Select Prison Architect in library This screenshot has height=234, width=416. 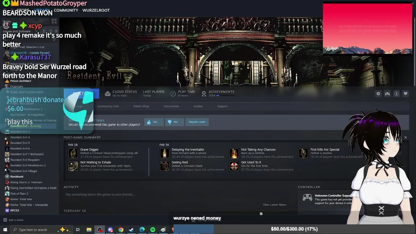click(20, 81)
